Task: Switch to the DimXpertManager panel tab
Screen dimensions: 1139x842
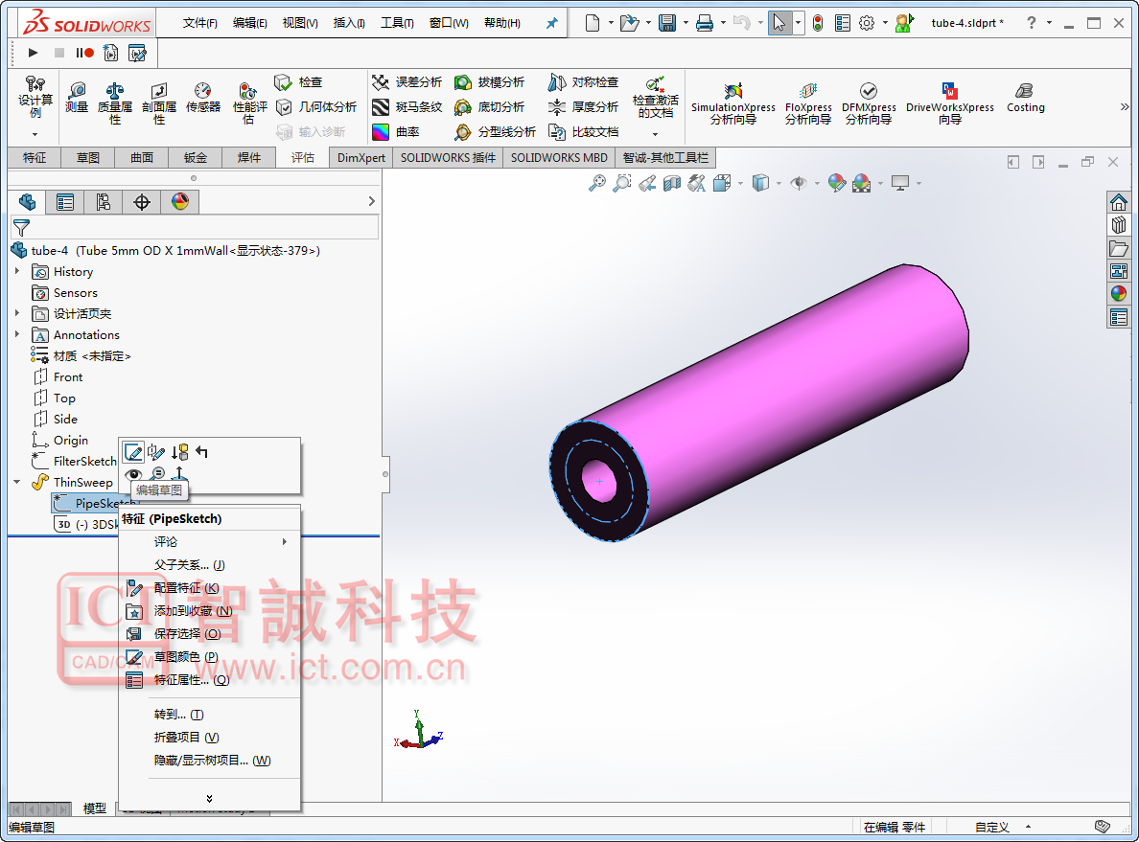Action: coord(142,202)
